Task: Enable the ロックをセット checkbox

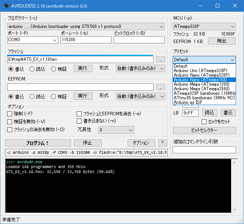Action: click(x=204, y=122)
